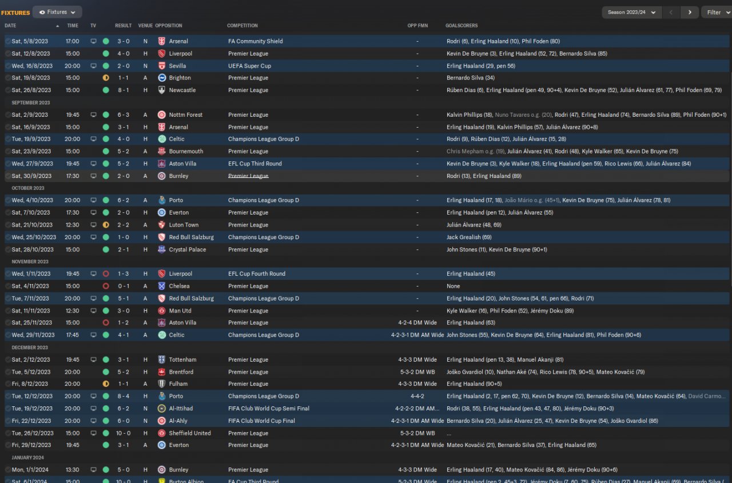Open the 0 - 1 result against Chelsea
This screenshot has width=732, height=483.
(x=123, y=286)
